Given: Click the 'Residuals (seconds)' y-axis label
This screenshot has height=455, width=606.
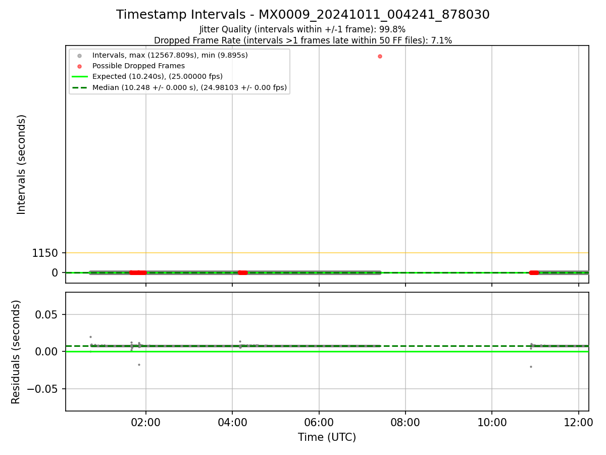Looking at the screenshot, I should click(x=16, y=352).
